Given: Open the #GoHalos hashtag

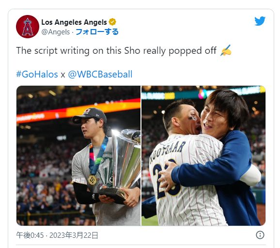Looking at the screenshot, I should (37, 74).
